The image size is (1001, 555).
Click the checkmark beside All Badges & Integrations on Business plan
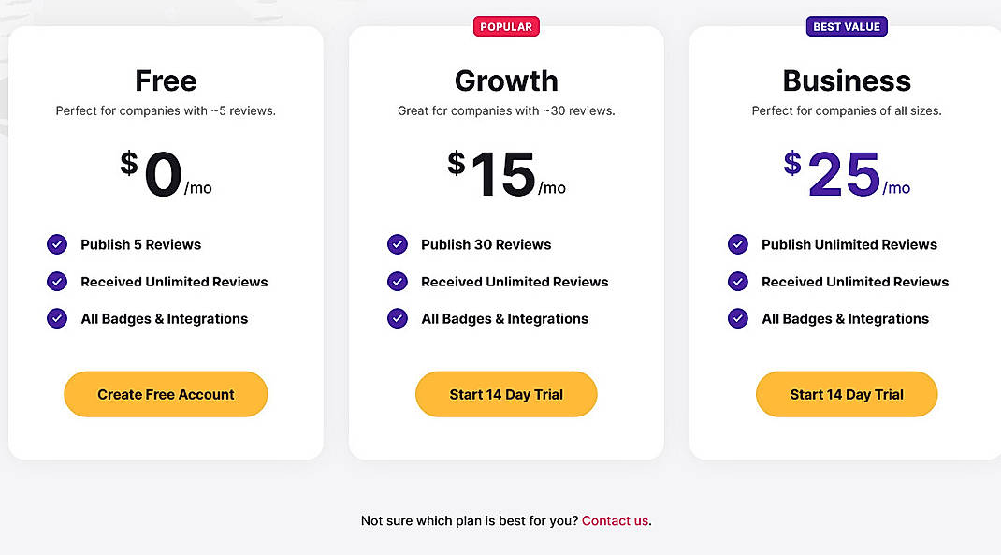tap(737, 318)
